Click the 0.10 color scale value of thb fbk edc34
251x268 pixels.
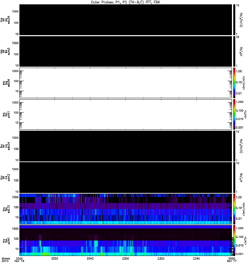coord(239,82)
